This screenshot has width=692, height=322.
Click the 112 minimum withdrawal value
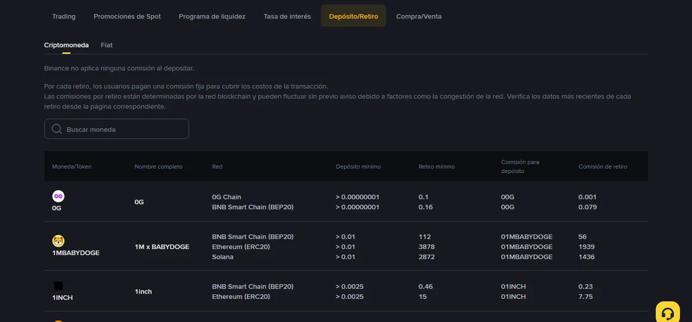tap(425, 236)
